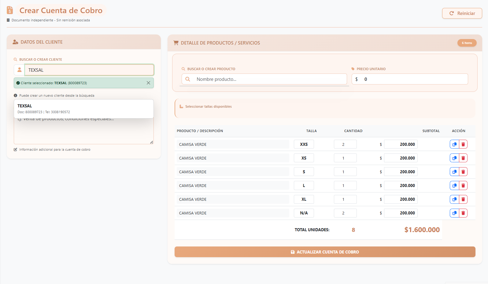Click the 6 Items badge
The width and height of the screenshot is (488, 284).
click(467, 43)
